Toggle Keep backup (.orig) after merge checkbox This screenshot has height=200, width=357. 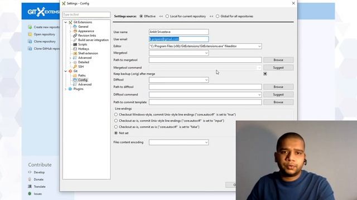[265, 74]
